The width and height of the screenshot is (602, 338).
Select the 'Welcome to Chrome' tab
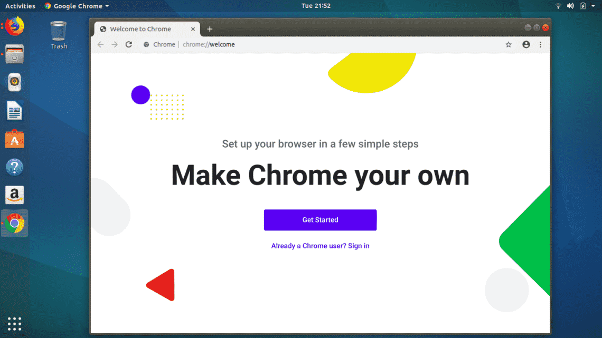tap(146, 29)
